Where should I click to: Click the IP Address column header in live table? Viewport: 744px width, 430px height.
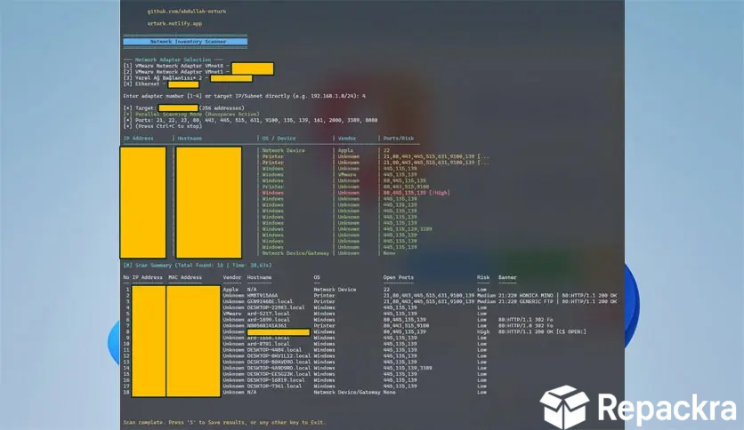pyautogui.click(x=138, y=139)
